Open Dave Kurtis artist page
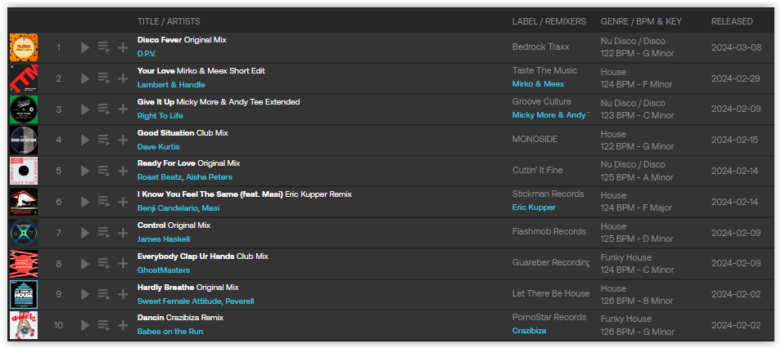 tap(158, 147)
